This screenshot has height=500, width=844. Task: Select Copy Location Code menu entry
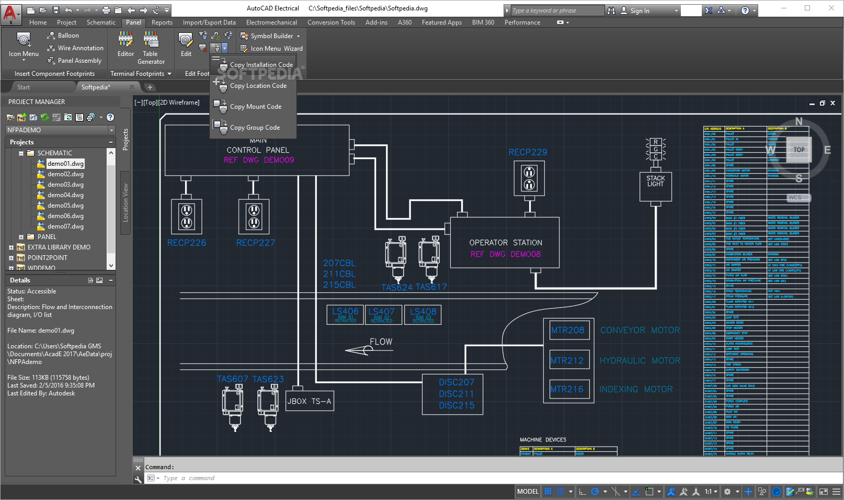(x=253, y=86)
